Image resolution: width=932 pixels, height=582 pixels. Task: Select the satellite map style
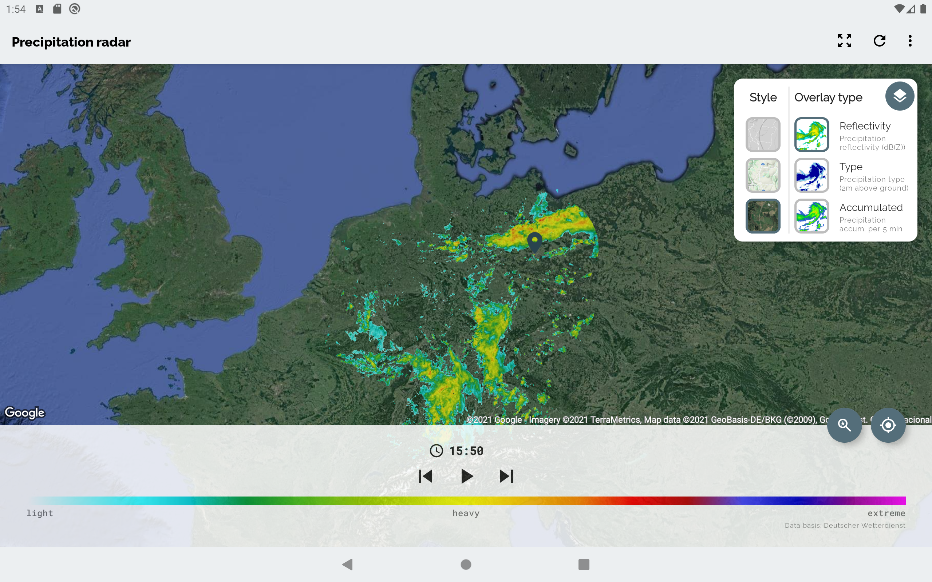(763, 216)
